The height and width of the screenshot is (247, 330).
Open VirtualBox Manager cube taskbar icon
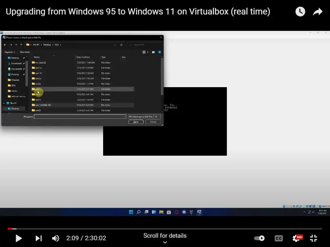pos(191,212)
